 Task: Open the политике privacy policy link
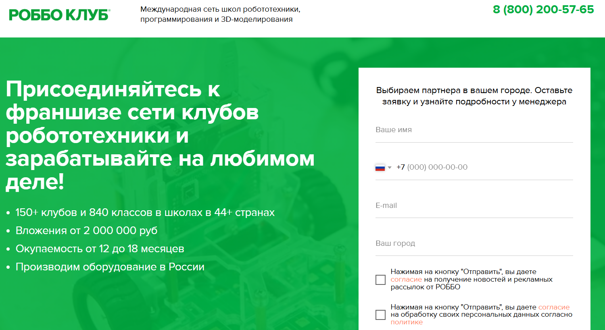pyautogui.click(x=407, y=322)
